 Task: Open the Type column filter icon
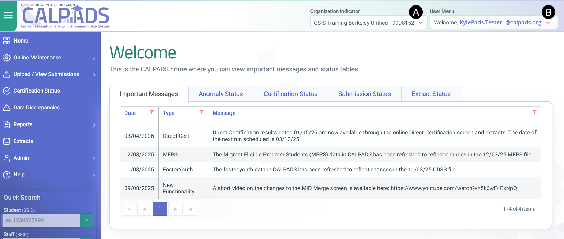tap(202, 112)
